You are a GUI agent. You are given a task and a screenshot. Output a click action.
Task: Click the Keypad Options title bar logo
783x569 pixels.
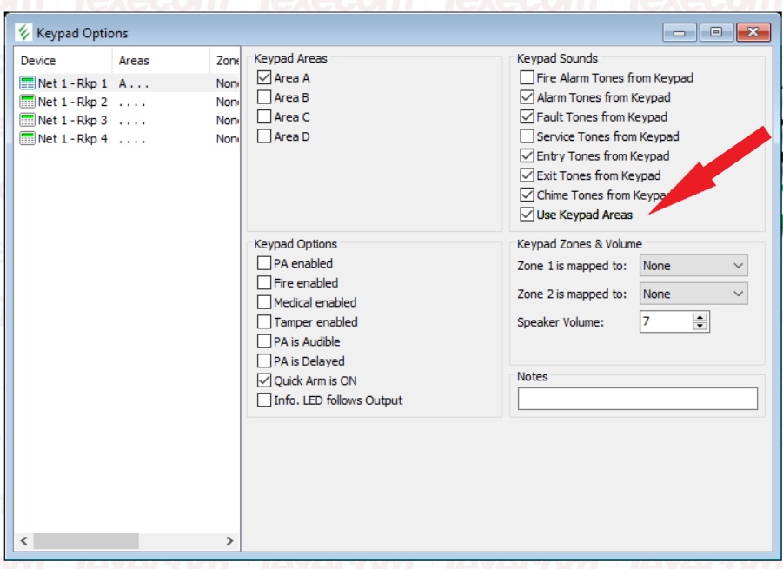[x=24, y=33]
